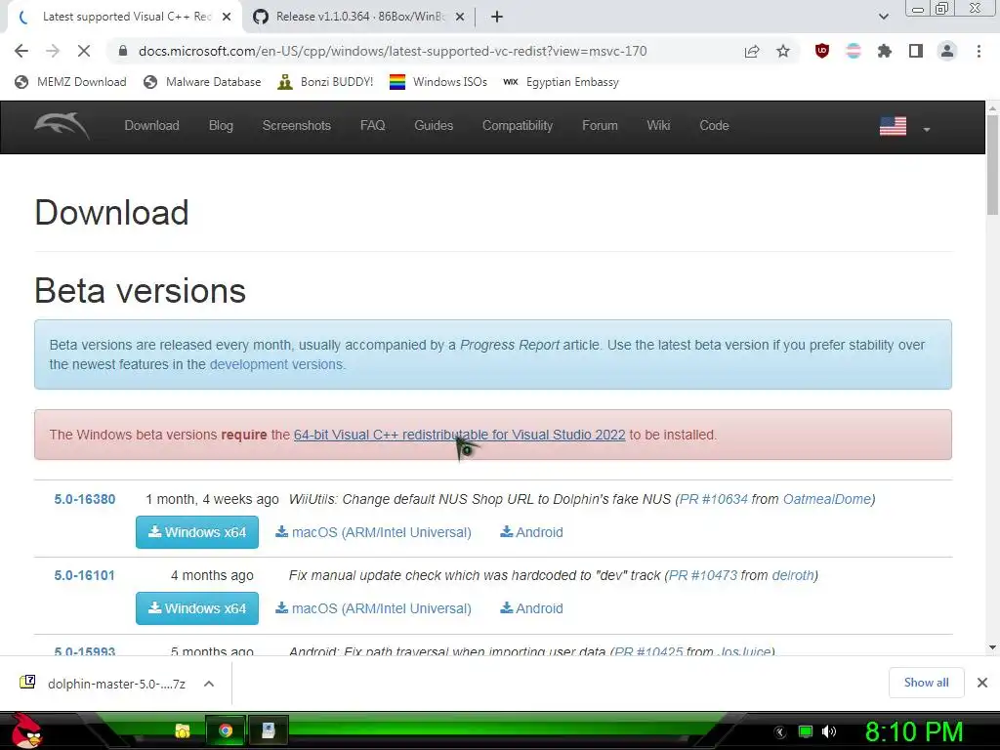1000x750 pixels.
Task: Download Android build for 5.0-16380
Action: tap(531, 532)
